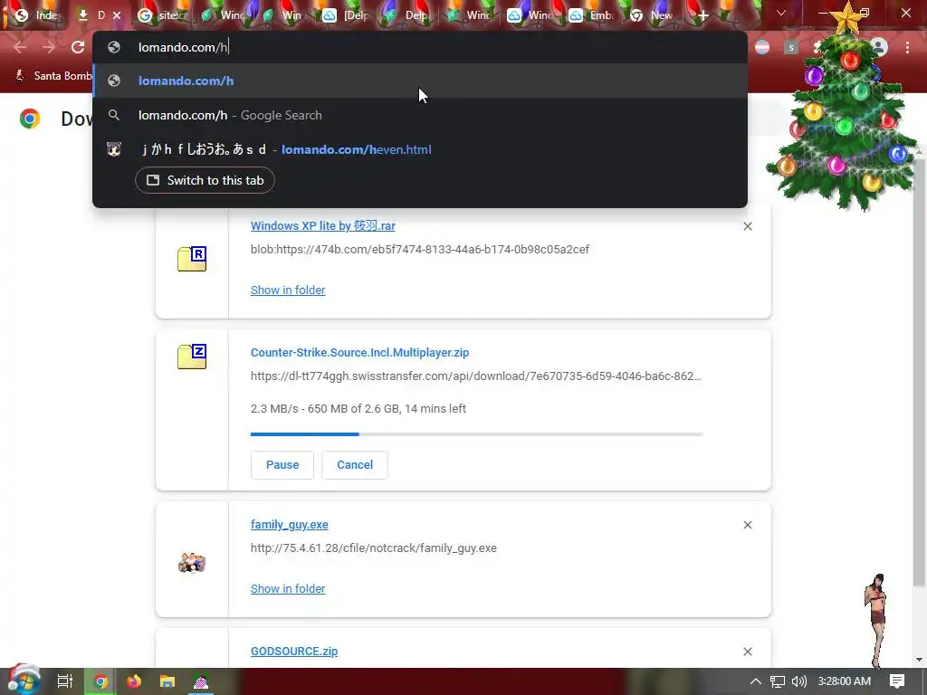Show hidden tray icons with the up chevron
The image size is (927, 695).
[756, 681]
